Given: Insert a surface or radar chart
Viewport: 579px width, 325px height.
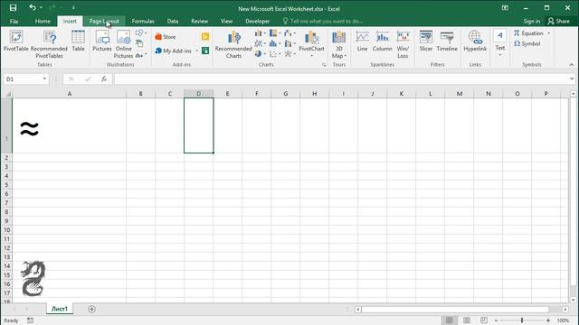Looking at the screenshot, I should (289, 54).
